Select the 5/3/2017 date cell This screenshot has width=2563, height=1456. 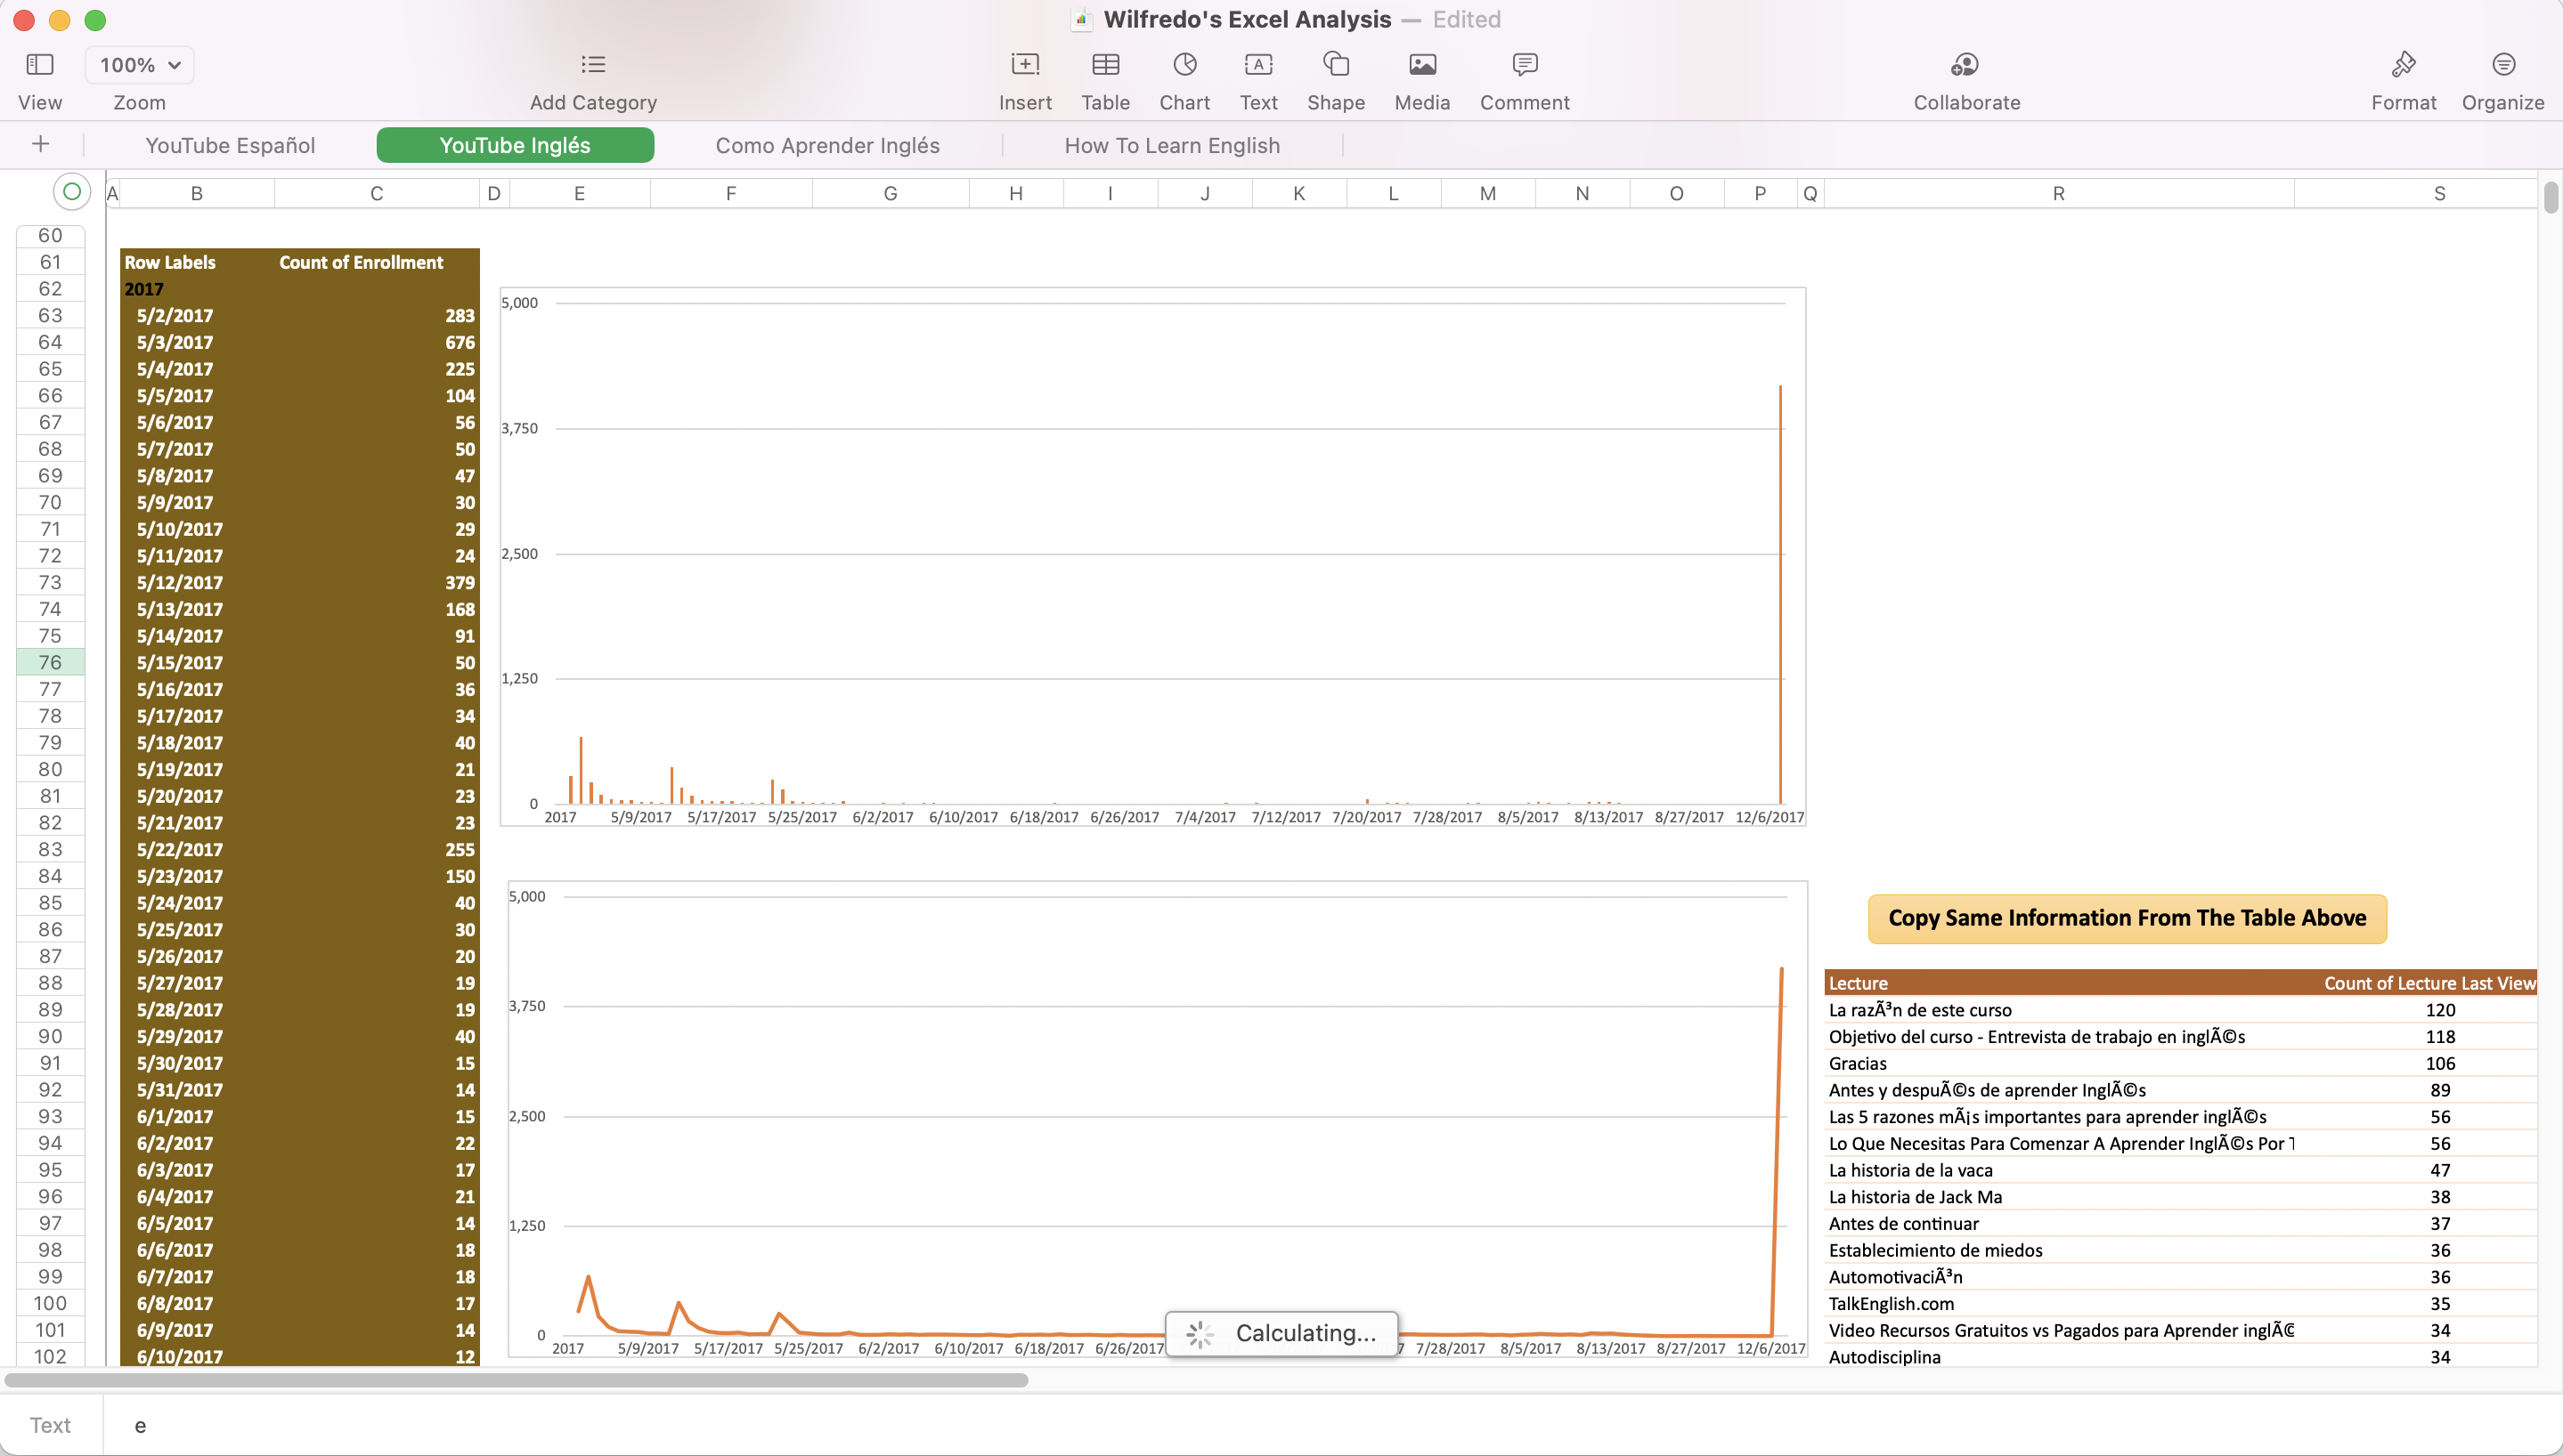point(197,342)
